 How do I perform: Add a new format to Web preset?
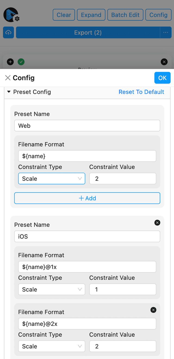87,198
